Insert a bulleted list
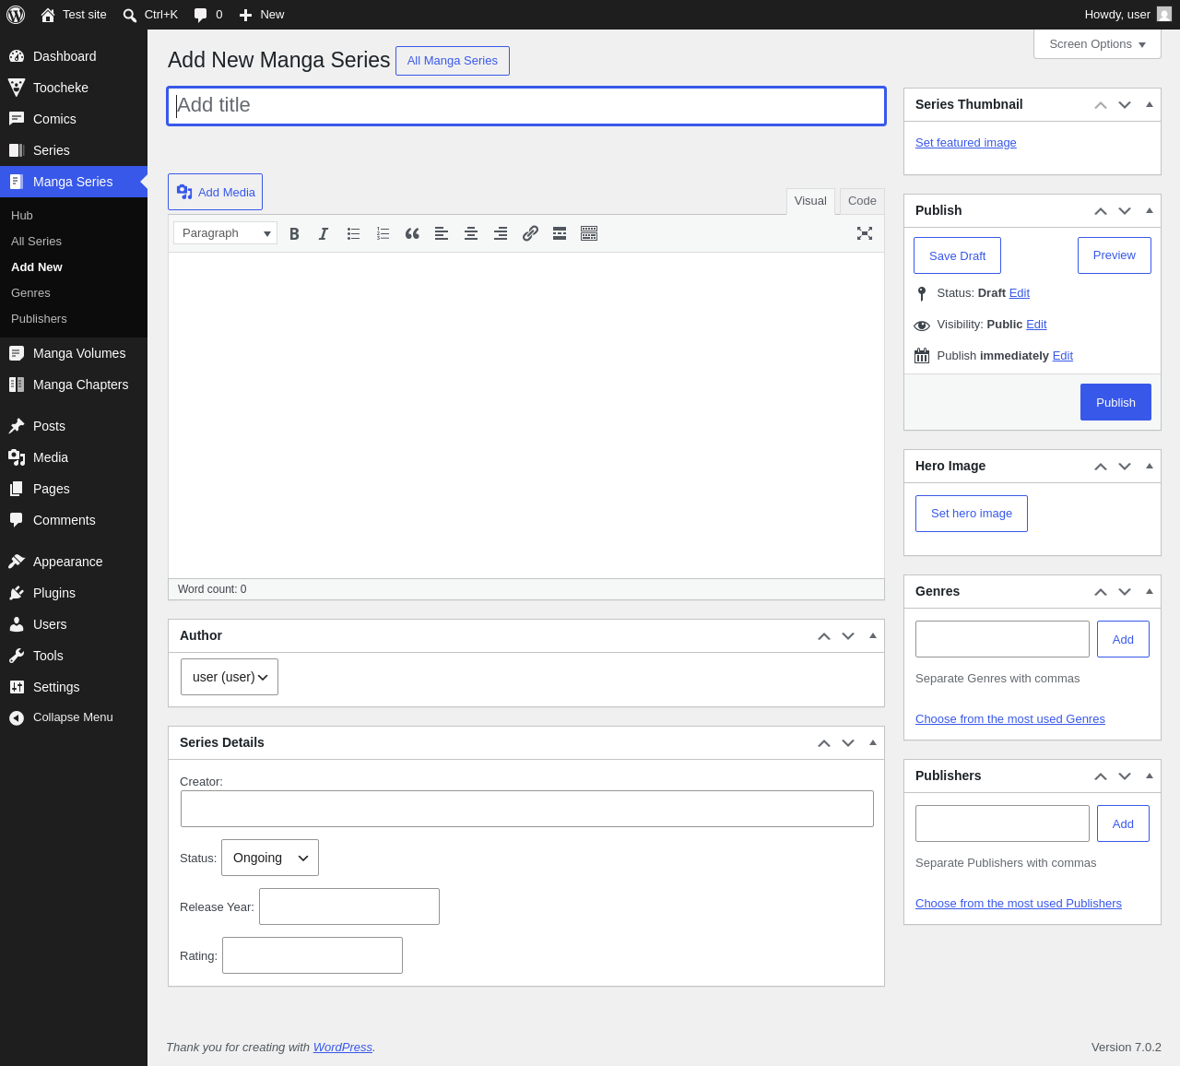The width and height of the screenshot is (1180, 1066). click(x=353, y=233)
